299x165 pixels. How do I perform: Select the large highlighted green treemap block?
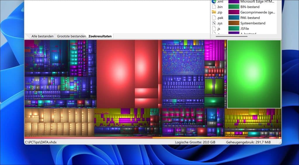tap(254, 74)
